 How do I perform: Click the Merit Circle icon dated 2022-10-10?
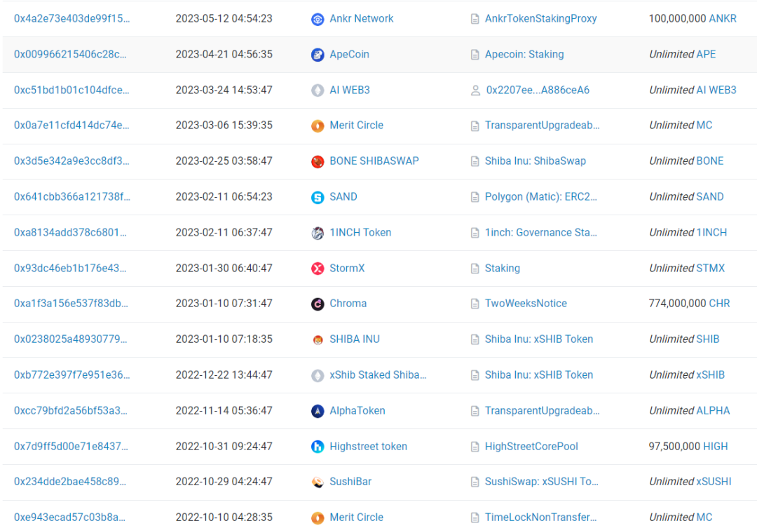318,518
